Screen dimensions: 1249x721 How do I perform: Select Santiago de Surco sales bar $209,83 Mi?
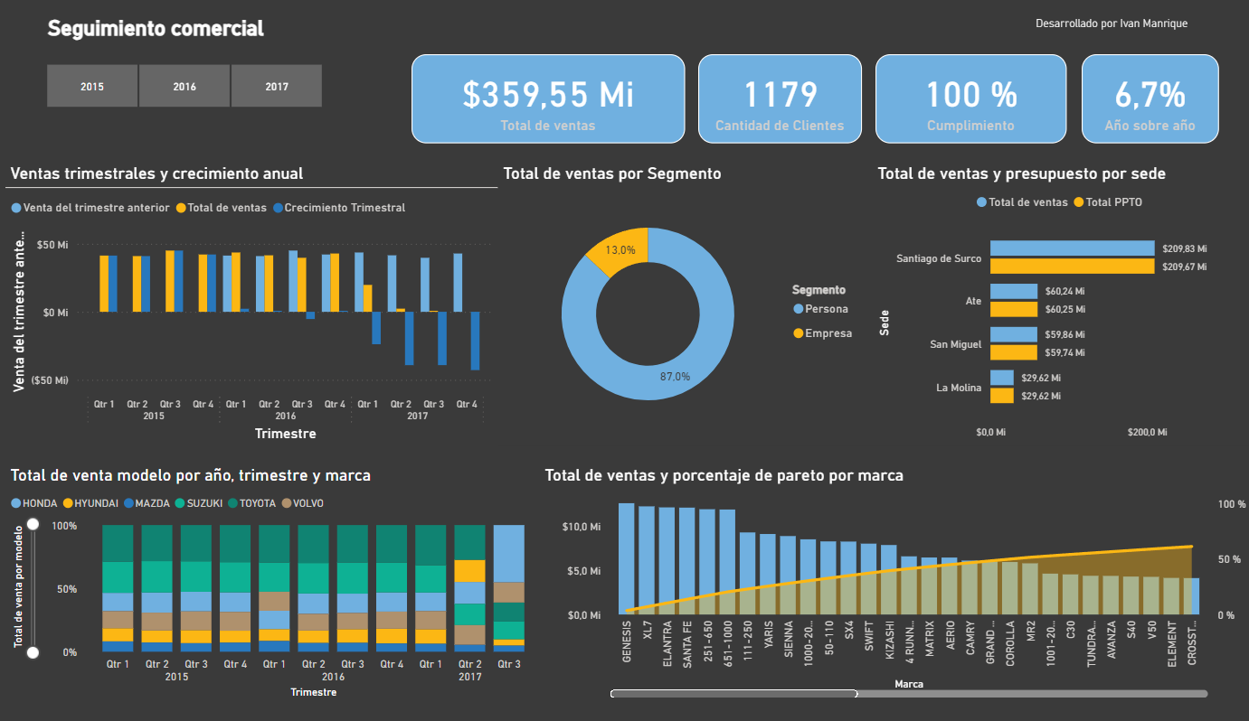tap(1073, 248)
